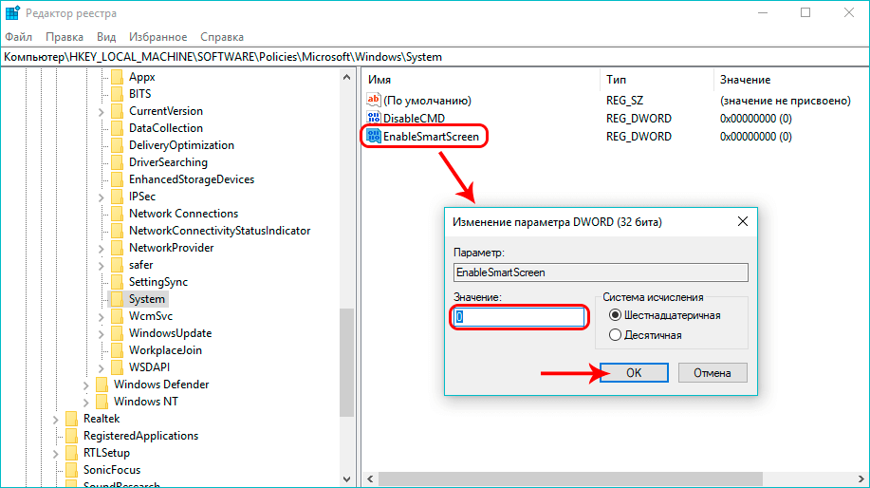
Task: Select the Десятичная radio button
Action: click(615, 335)
